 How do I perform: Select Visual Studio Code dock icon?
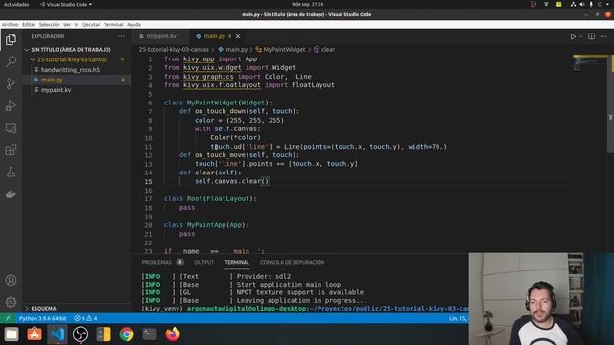tap(58, 334)
